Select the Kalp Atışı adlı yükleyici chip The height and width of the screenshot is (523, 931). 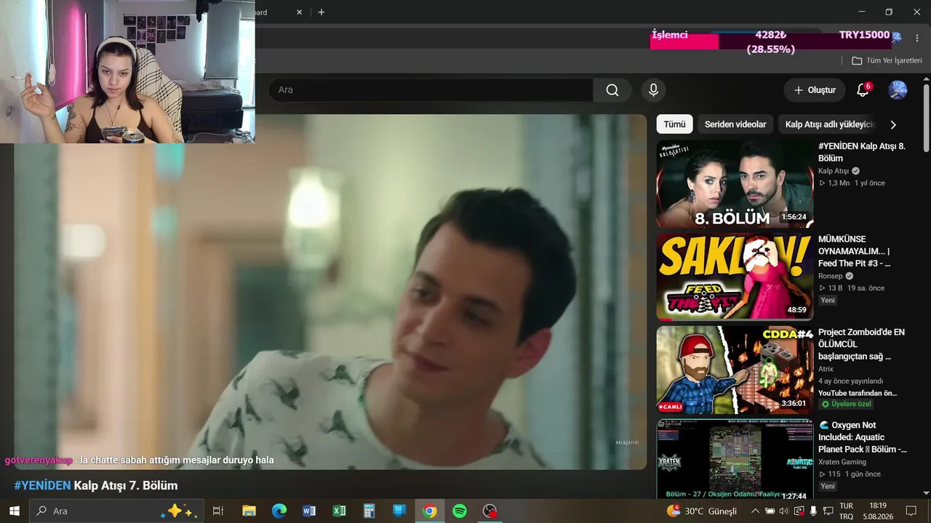[x=829, y=124]
